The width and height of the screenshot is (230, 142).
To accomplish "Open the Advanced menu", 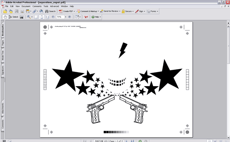I will [x=55, y=6].
